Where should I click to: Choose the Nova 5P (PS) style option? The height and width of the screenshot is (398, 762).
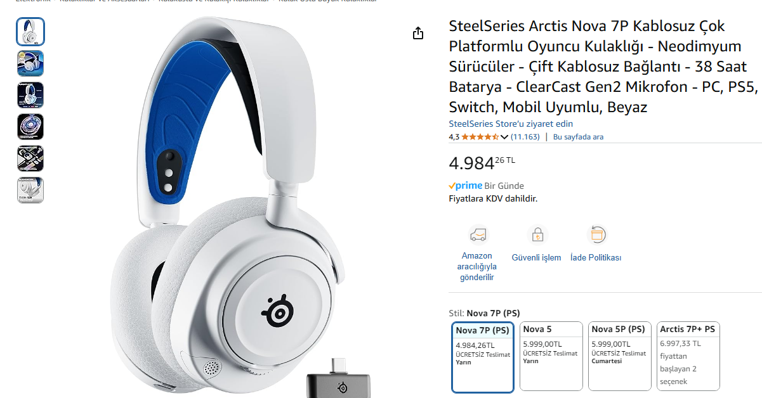(x=620, y=356)
